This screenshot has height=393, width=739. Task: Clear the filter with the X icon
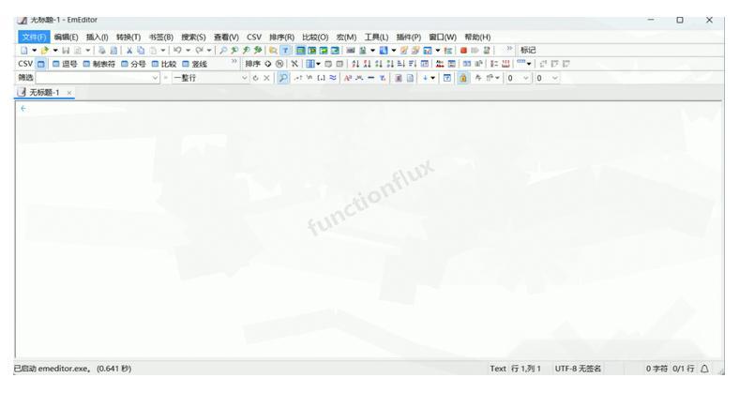coord(266,78)
